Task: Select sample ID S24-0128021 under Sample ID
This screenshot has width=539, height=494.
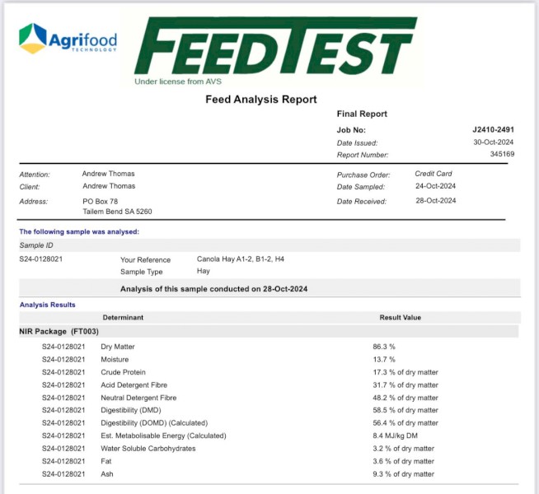Action: click(x=41, y=259)
